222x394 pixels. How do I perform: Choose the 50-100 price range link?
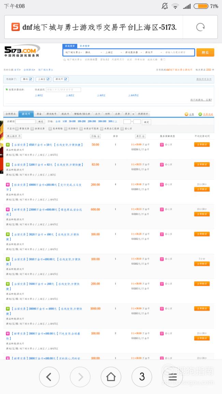click(72, 121)
